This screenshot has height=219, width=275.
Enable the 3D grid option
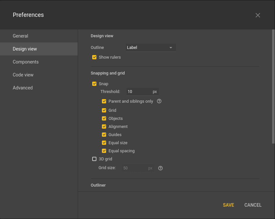[94, 159]
